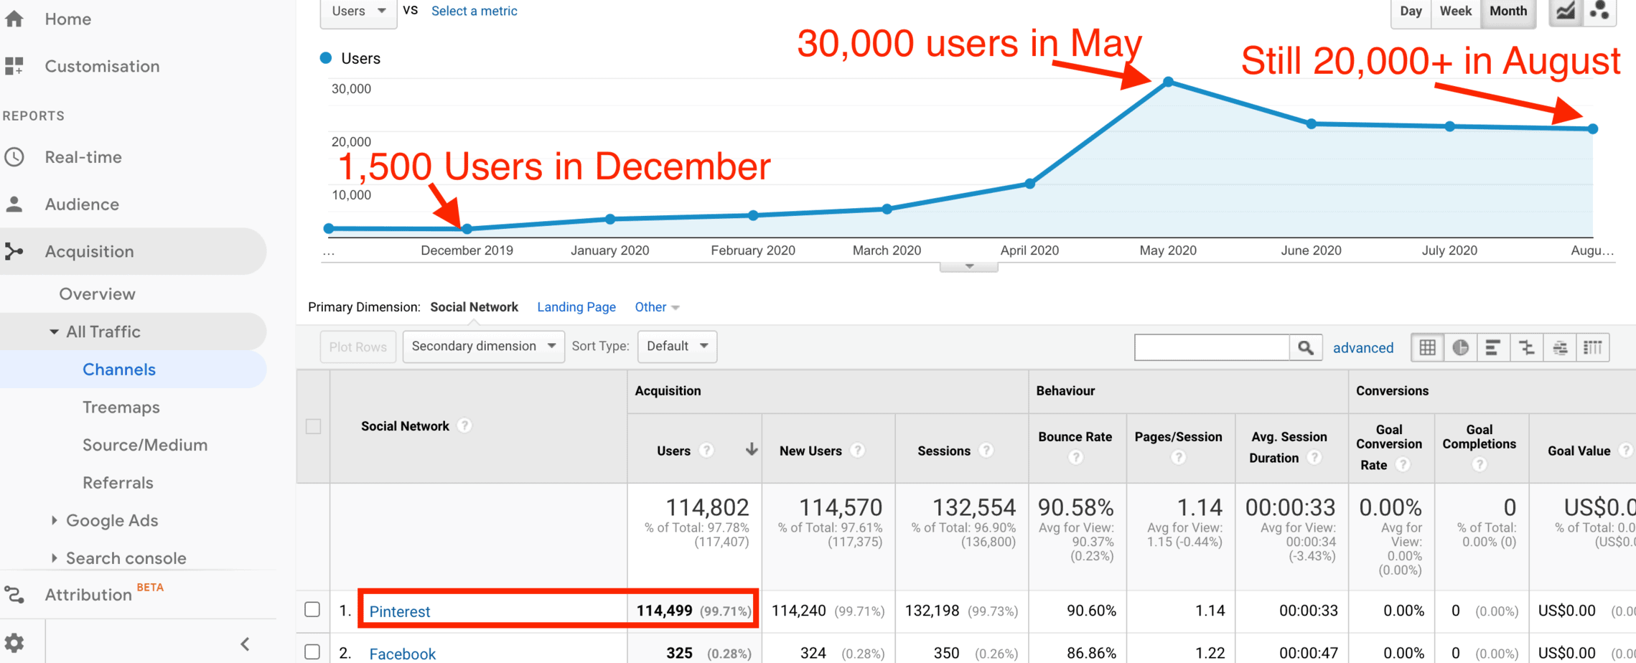Image resolution: width=1636 pixels, height=663 pixels.
Task: Select the Comparison view icon
Action: click(1526, 348)
